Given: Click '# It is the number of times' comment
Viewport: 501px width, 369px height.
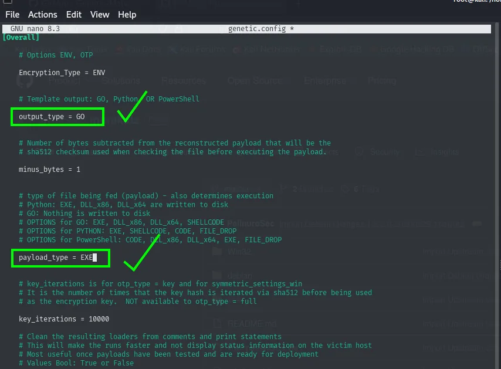Looking at the screenshot, I should pos(195,293).
